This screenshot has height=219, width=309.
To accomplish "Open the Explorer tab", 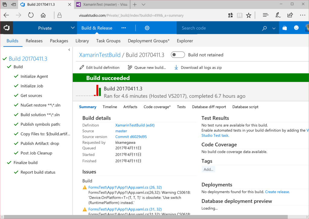I will (x=185, y=41).
